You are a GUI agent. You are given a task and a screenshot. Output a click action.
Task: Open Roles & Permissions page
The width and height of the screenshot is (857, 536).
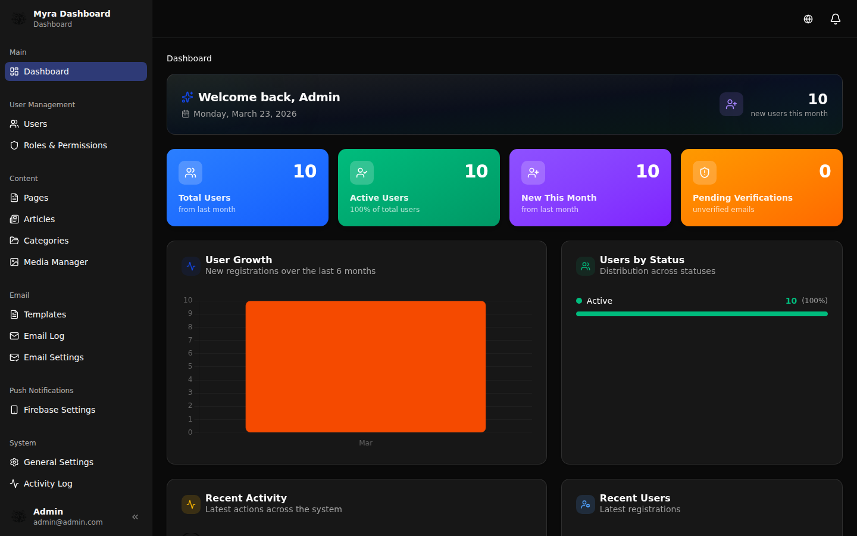tap(76, 145)
